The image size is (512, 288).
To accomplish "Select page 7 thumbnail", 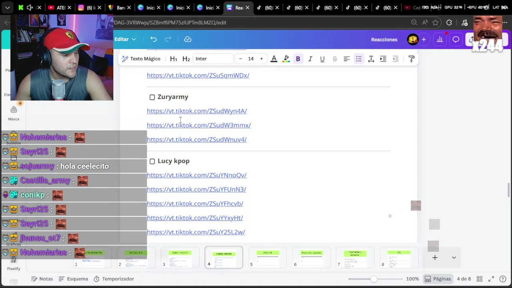I will [355, 258].
